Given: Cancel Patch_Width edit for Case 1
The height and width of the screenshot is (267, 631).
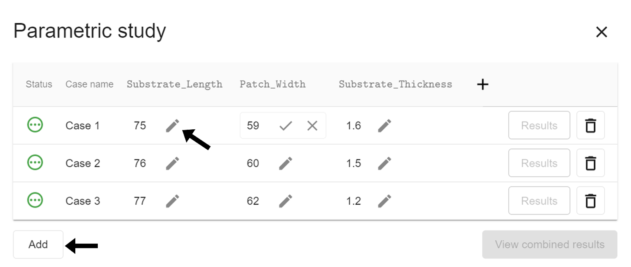Looking at the screenshot, I should [312, 126].
